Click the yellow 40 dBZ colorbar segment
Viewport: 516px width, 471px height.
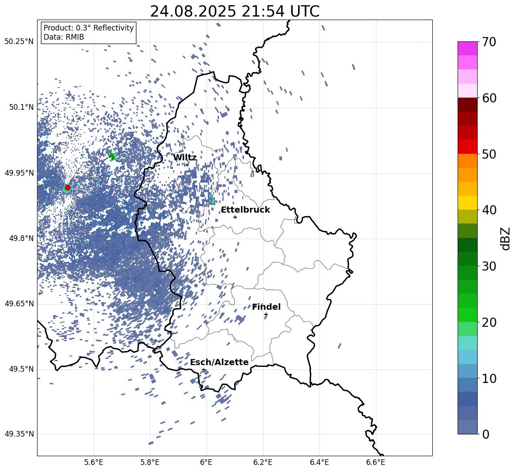click(467, 203)
